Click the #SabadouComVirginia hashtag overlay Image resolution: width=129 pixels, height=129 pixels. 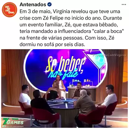(109, 55)
